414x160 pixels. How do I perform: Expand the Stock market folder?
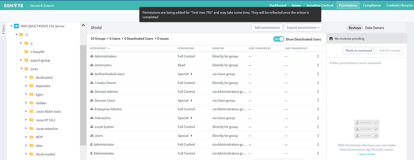(26, 154)
